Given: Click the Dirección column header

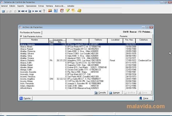Looking at the screenshot, I should [x=78, y=41].
